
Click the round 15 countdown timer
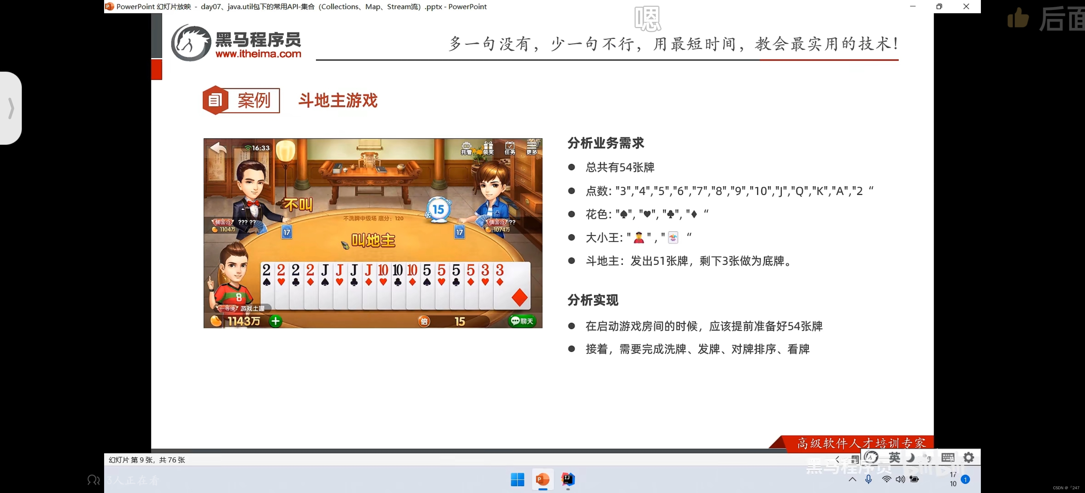pos(438,209)
